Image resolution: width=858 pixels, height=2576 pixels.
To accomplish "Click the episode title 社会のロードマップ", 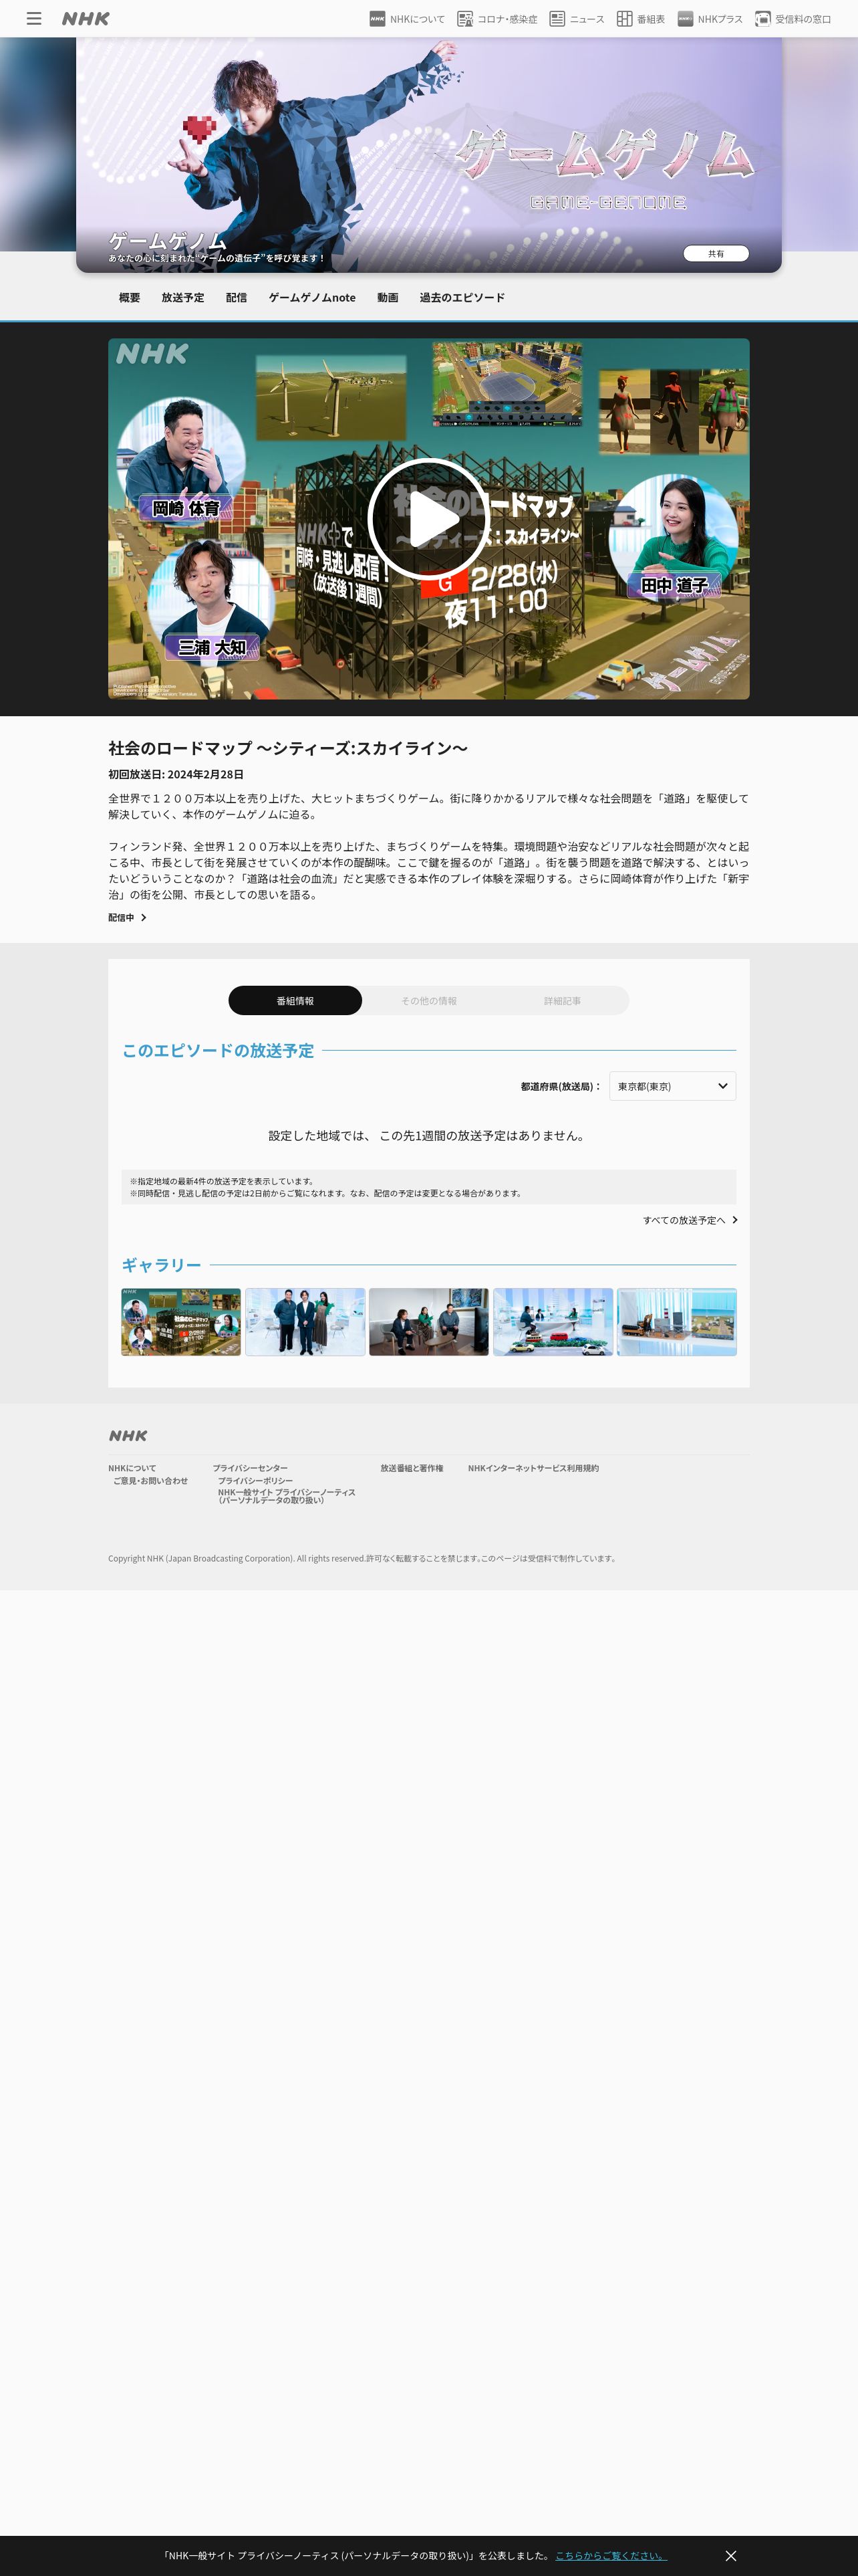I will click(287, 748).
